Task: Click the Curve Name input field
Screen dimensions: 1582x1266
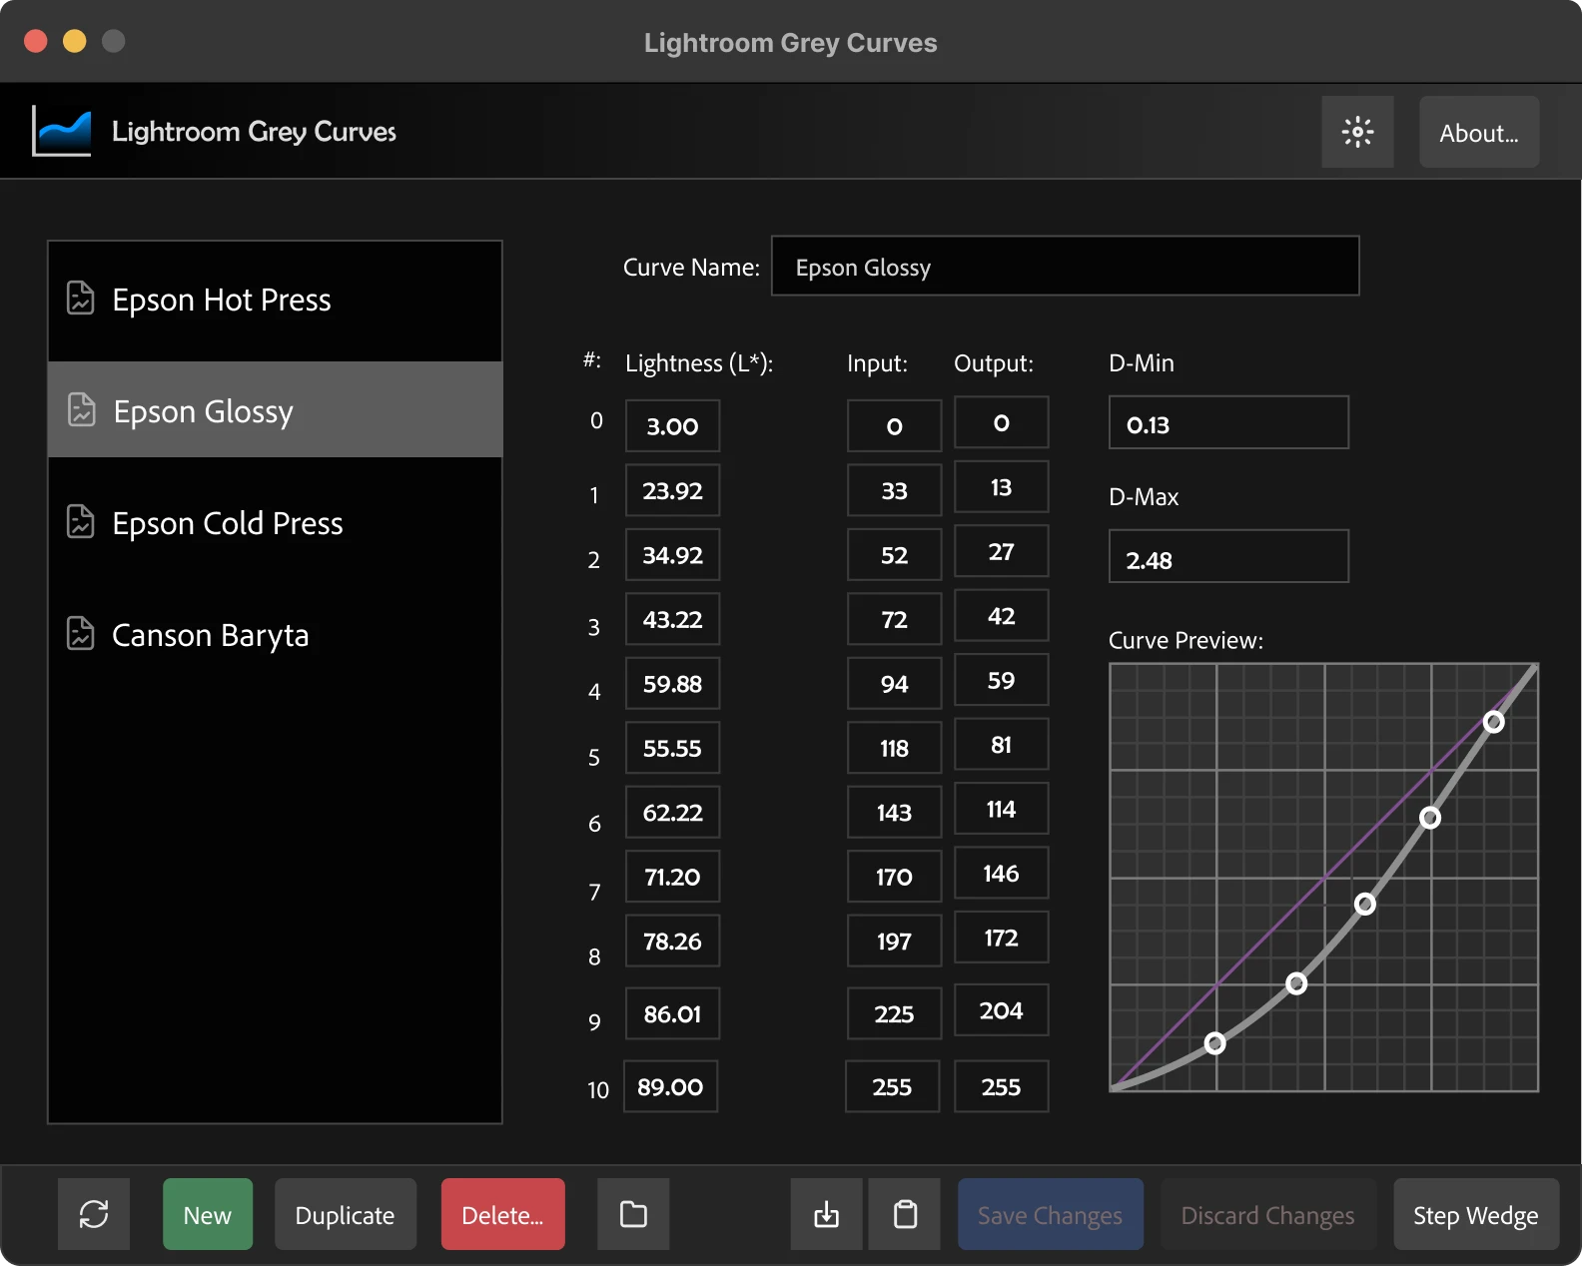Action: (x=1065, y=267)
